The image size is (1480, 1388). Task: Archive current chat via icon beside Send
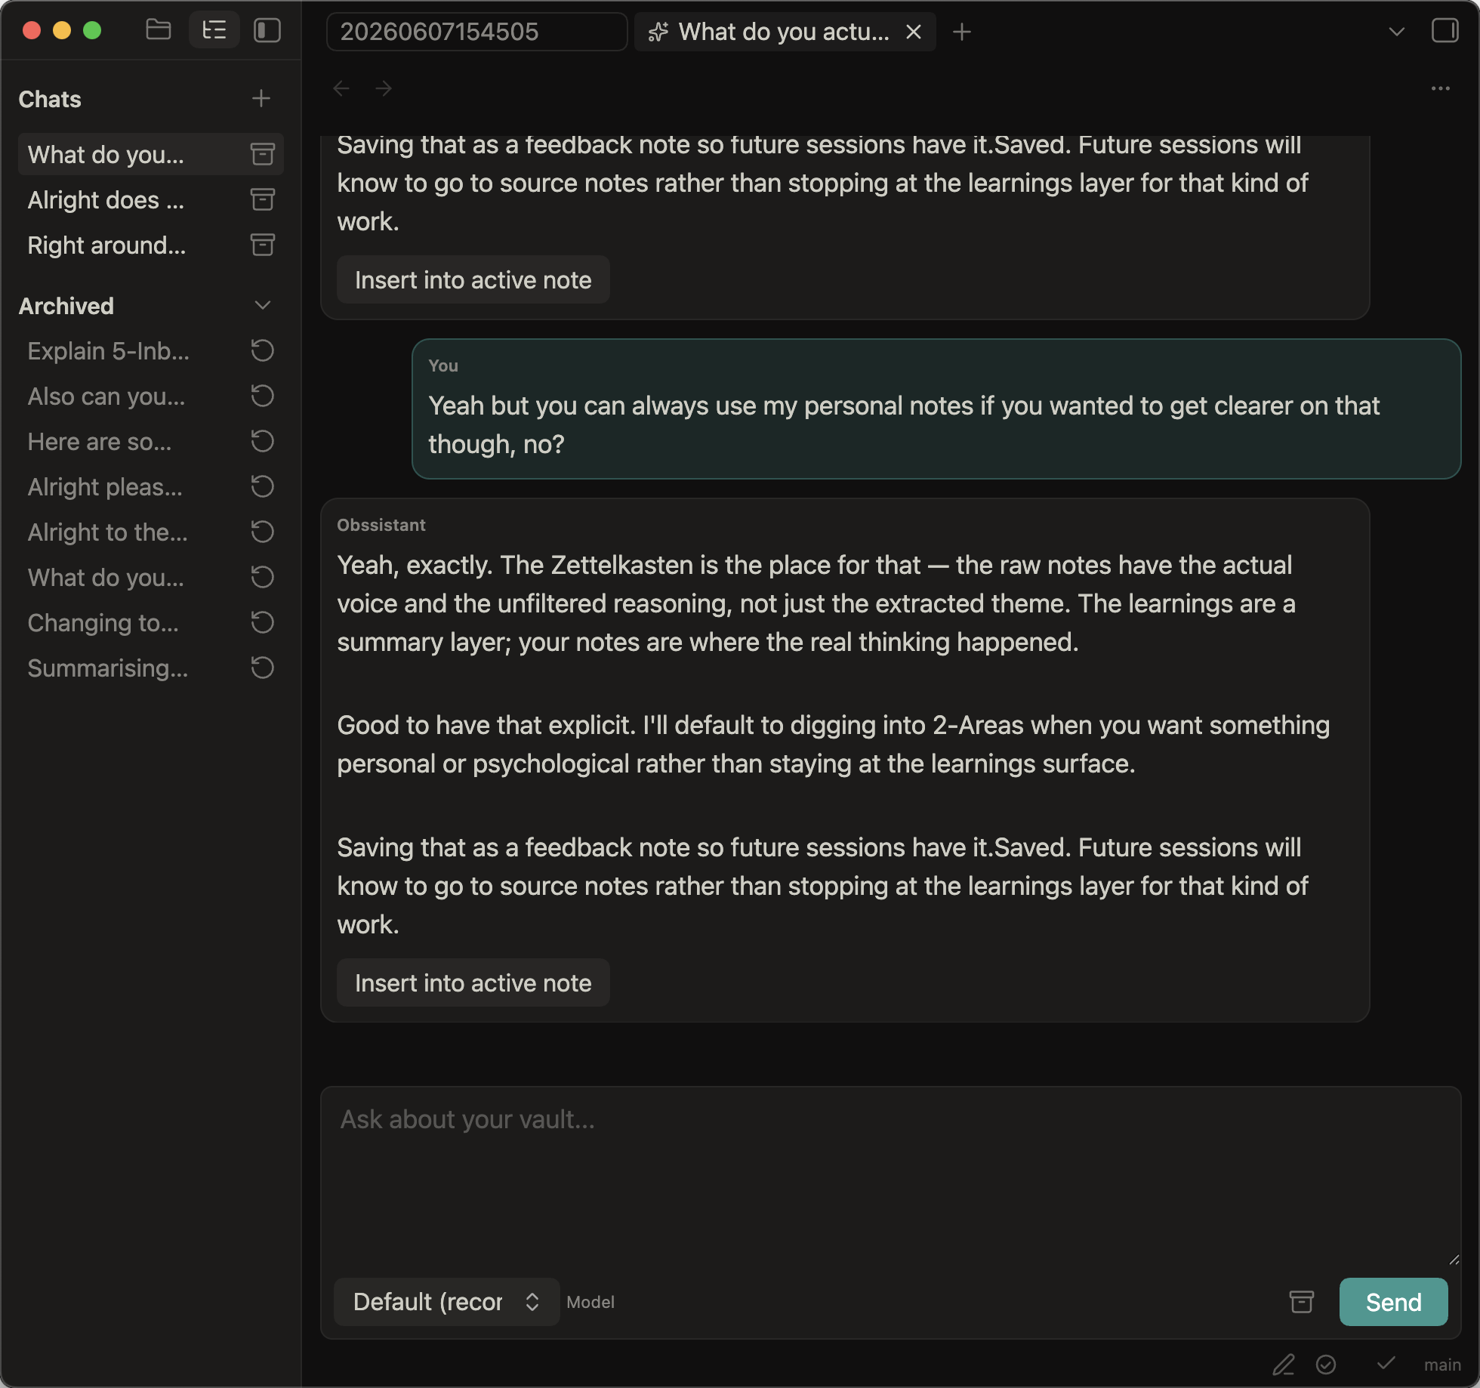[1301, 1302]
